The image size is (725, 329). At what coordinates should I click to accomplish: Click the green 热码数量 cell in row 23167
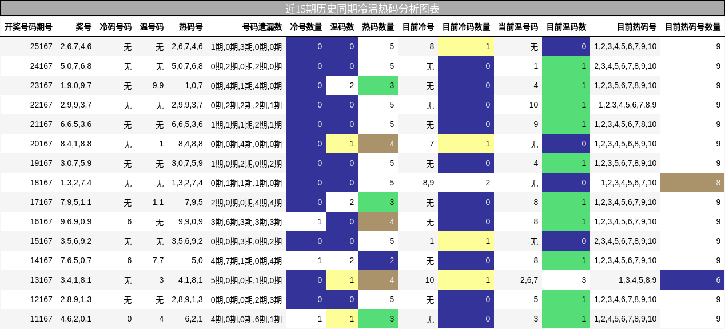pyautogui.click(x=378, y=85)
